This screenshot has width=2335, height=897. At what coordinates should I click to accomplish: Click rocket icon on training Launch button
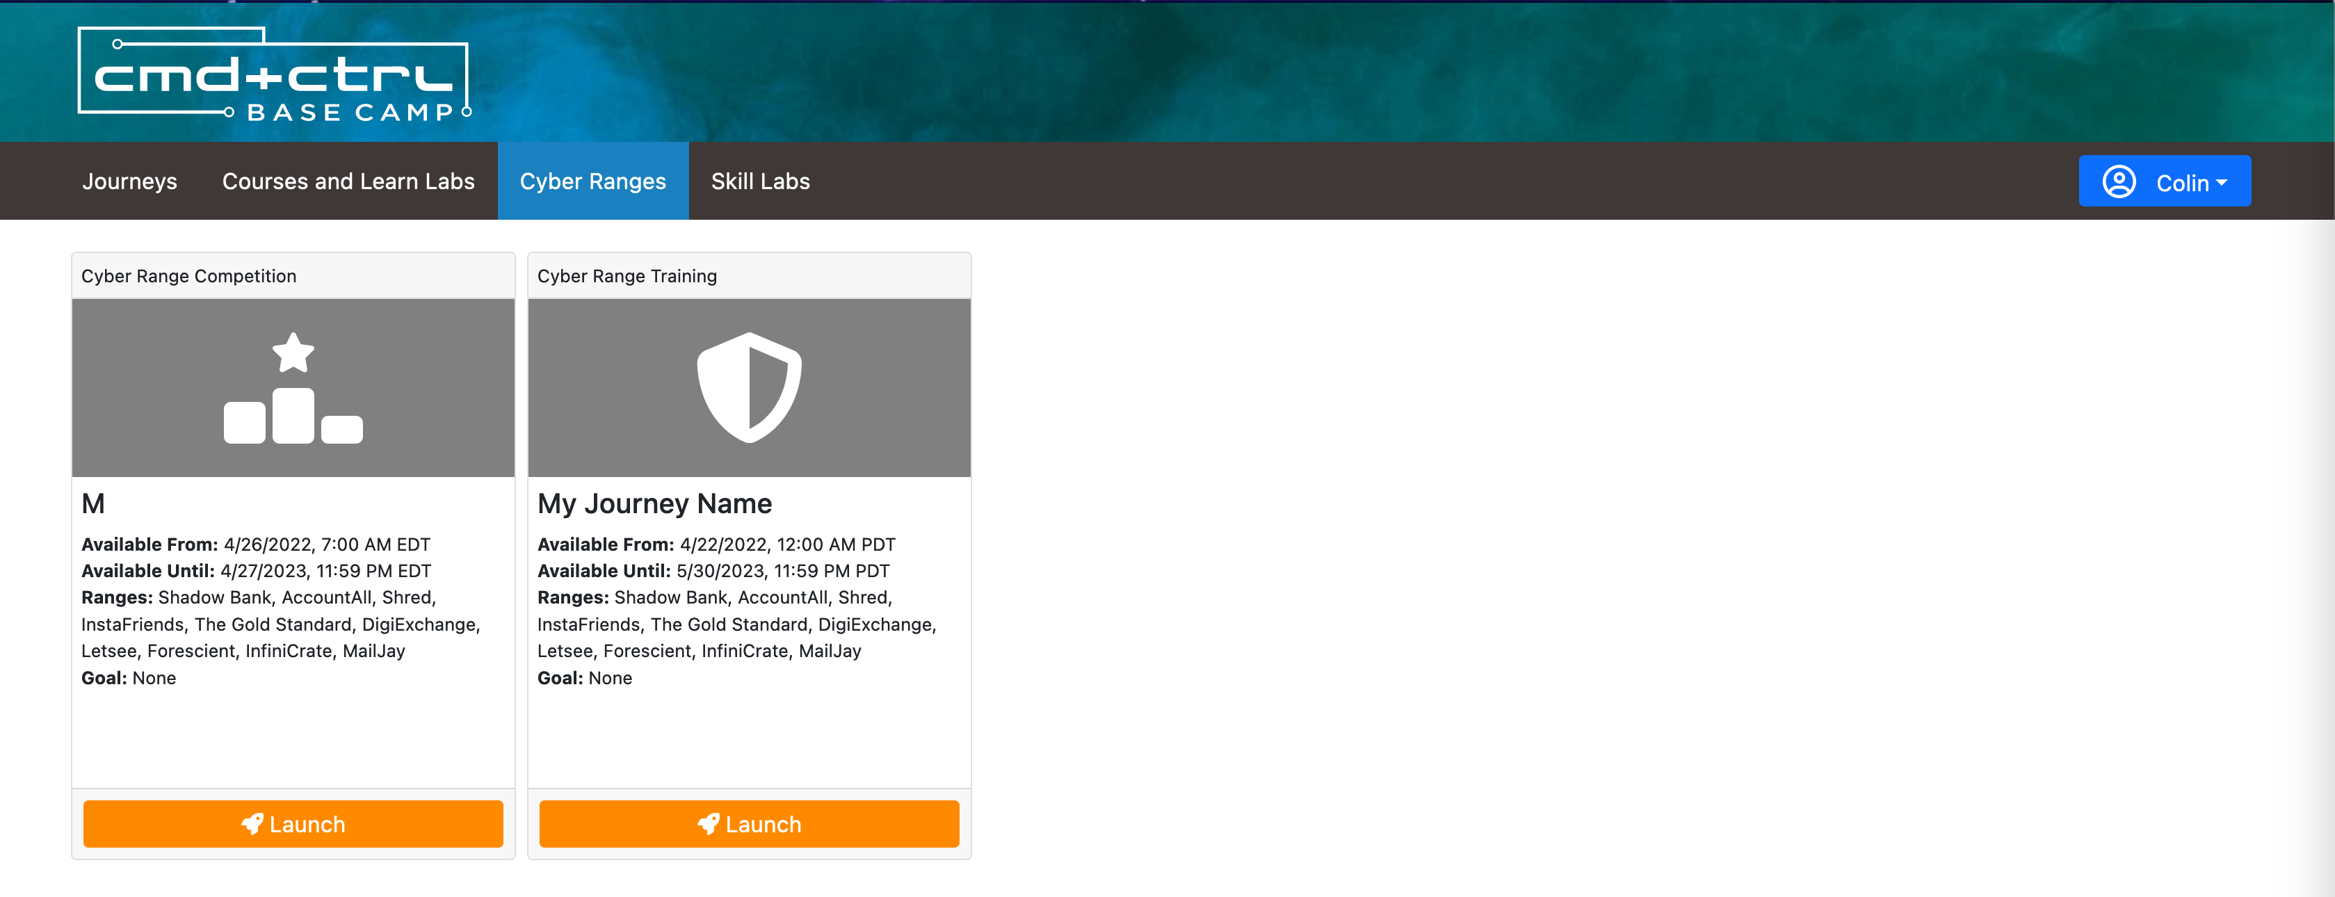(708, 823)
